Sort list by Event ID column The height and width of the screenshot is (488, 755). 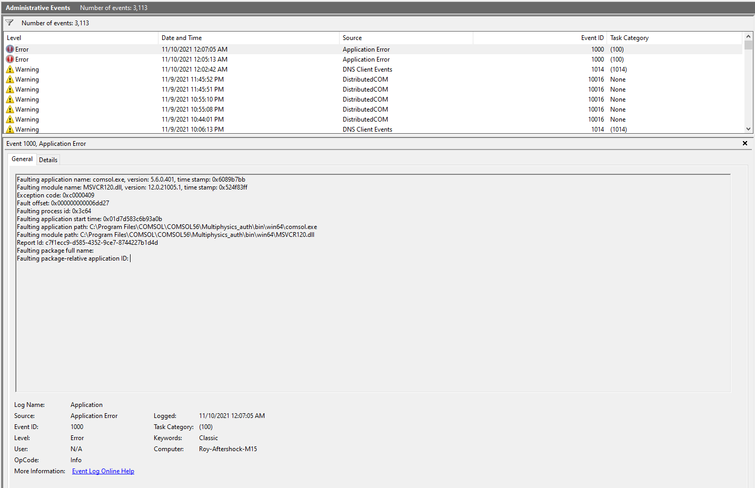click(x=540, y=38)
